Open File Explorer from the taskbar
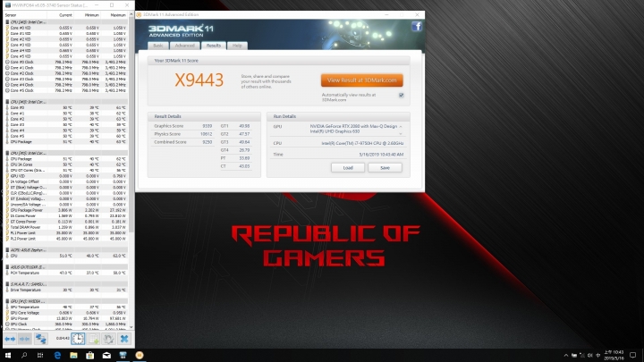The height and width of the screenshot is (362, 644). pos(73,356)
